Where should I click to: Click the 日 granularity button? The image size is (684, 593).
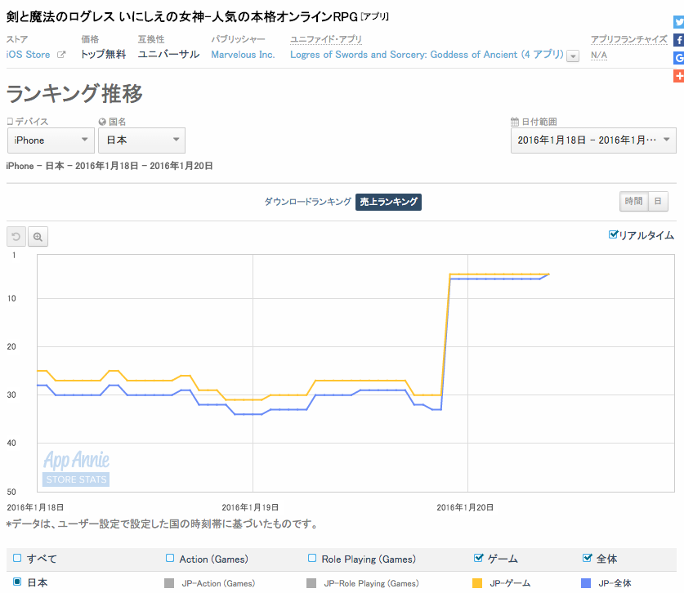[658, 202]
